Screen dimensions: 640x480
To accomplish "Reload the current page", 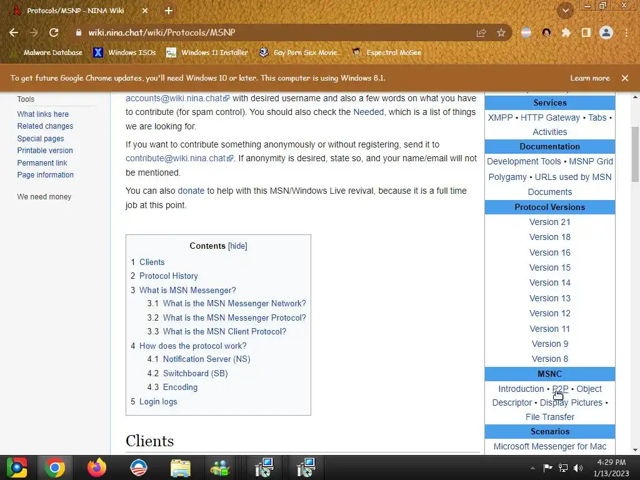I will 54,32.
